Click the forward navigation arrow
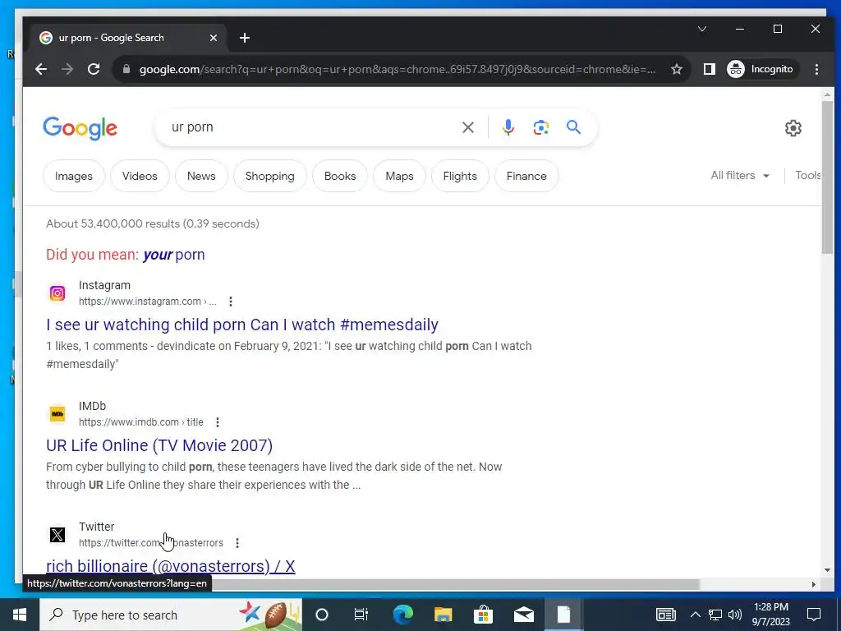 [x=67, y=69]
